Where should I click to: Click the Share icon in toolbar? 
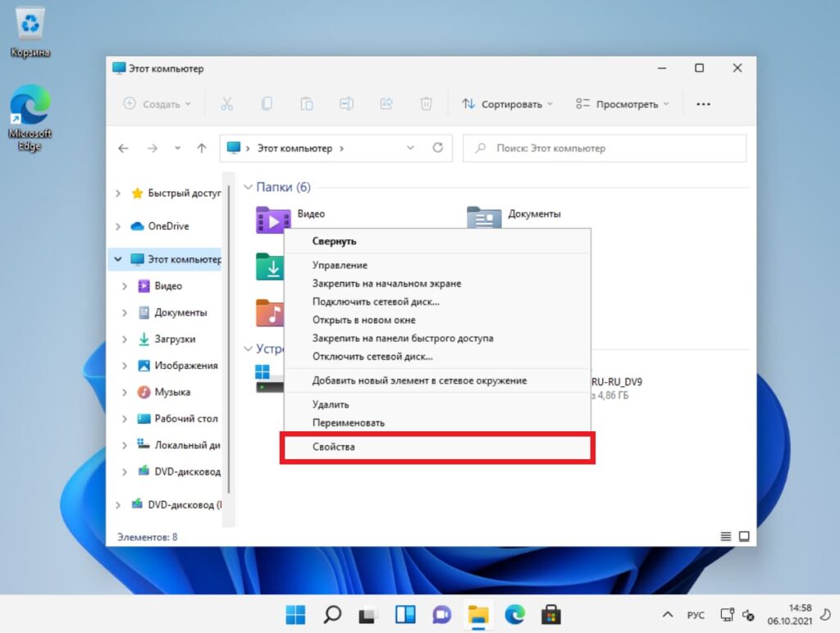click(386, 104)
